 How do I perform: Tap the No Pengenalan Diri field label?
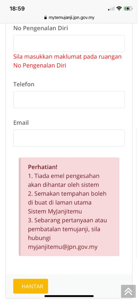point(41,28)
